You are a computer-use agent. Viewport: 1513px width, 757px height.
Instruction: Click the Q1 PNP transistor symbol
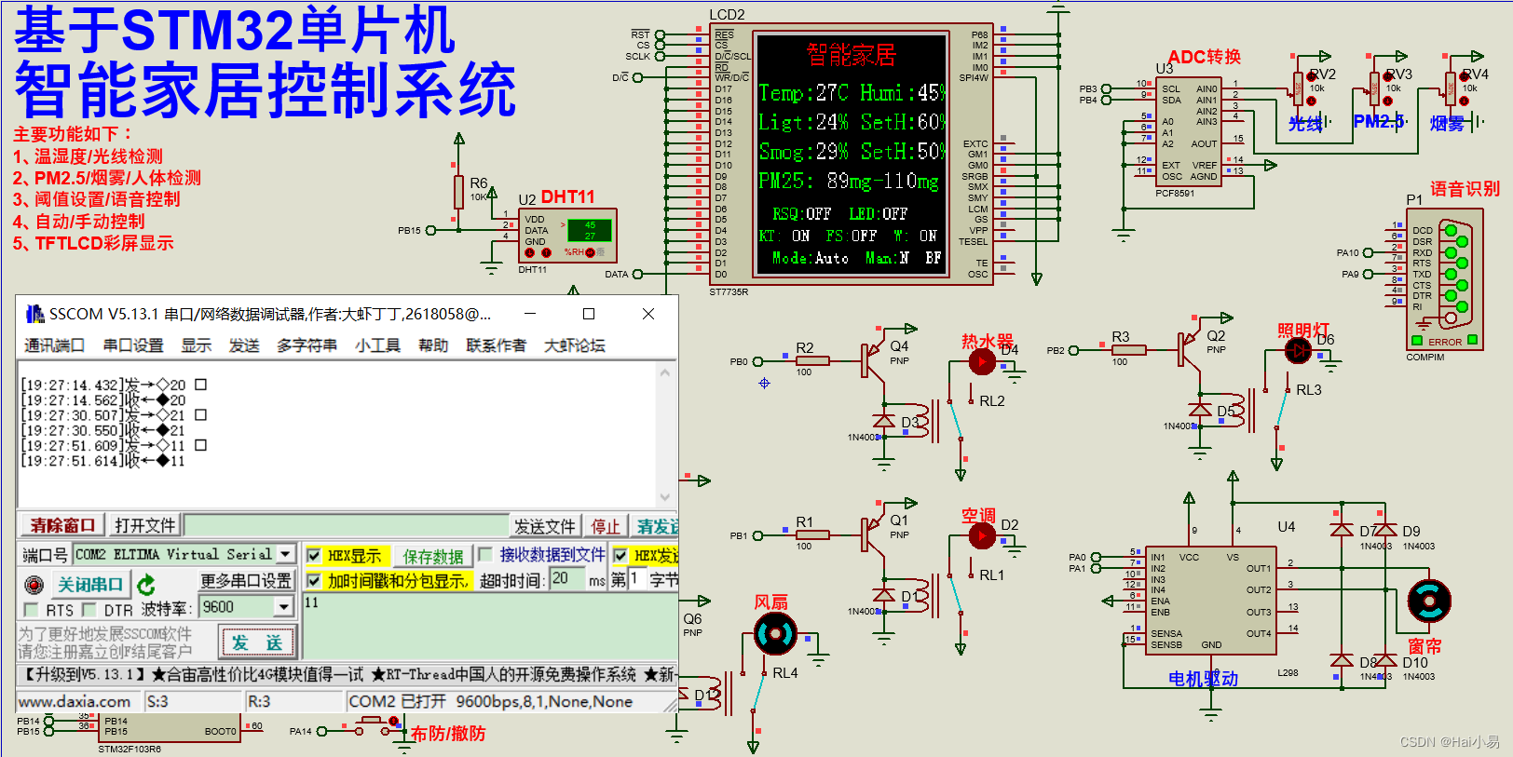(x=873, y=534)
